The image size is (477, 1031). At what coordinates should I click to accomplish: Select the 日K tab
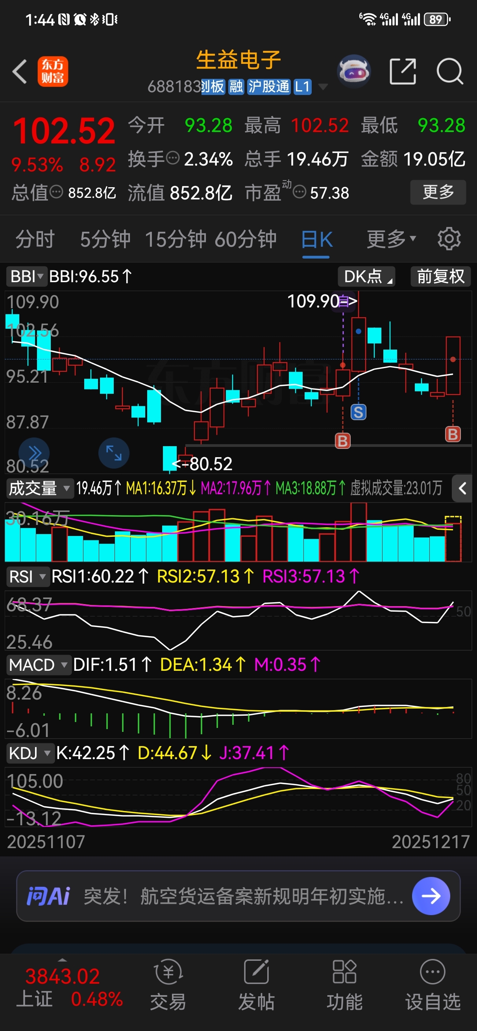pos(316,239)
